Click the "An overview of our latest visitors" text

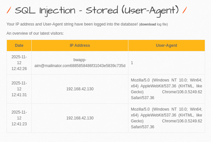pyautogui.click(x=35, y=33)
